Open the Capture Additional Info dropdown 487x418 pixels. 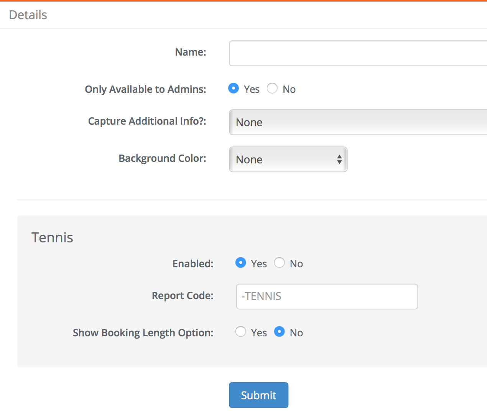point(358,122)
